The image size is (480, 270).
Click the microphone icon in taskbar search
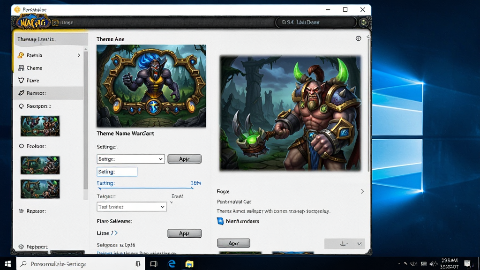click(138, 264)
